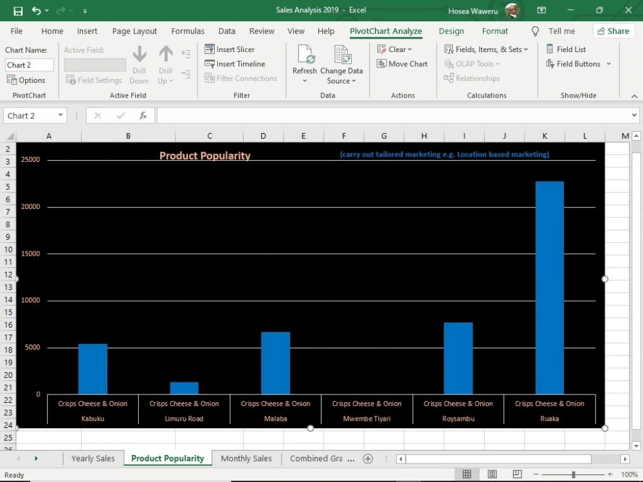The height and width of the screenshot is (482, 643).
Task: Switch to Page Layout view in status bar
Action: pos(492,474)
